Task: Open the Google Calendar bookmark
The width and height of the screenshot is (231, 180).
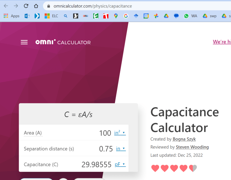Action: coord(146,16)
